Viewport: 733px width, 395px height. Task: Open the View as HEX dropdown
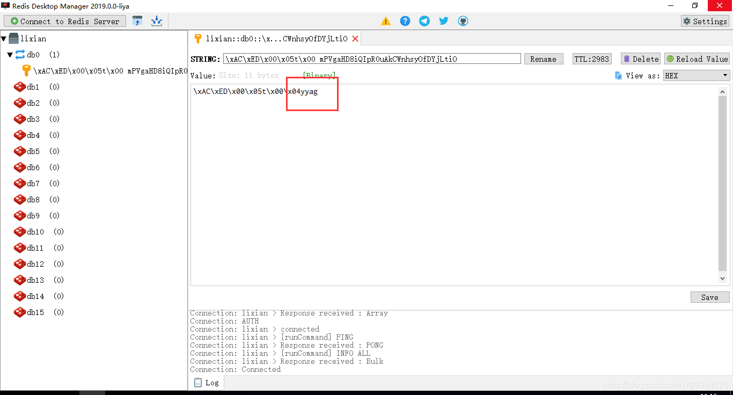[697, 76]
